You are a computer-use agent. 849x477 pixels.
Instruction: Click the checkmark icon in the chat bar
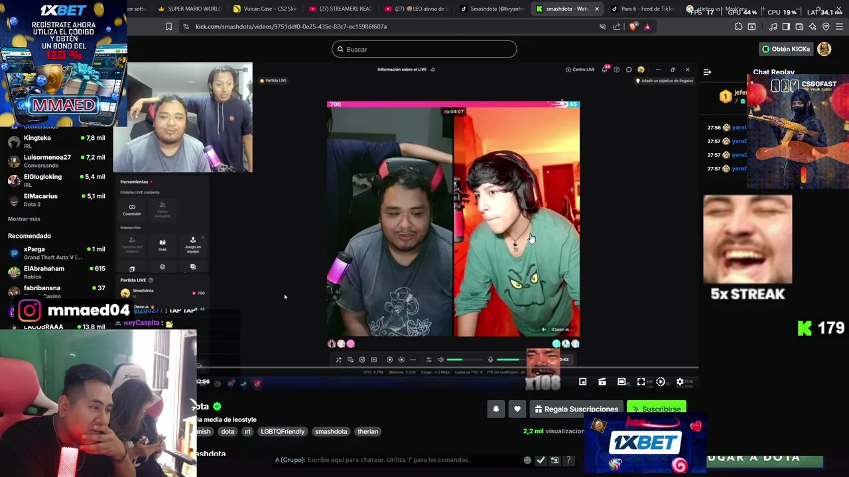(541, 460)
